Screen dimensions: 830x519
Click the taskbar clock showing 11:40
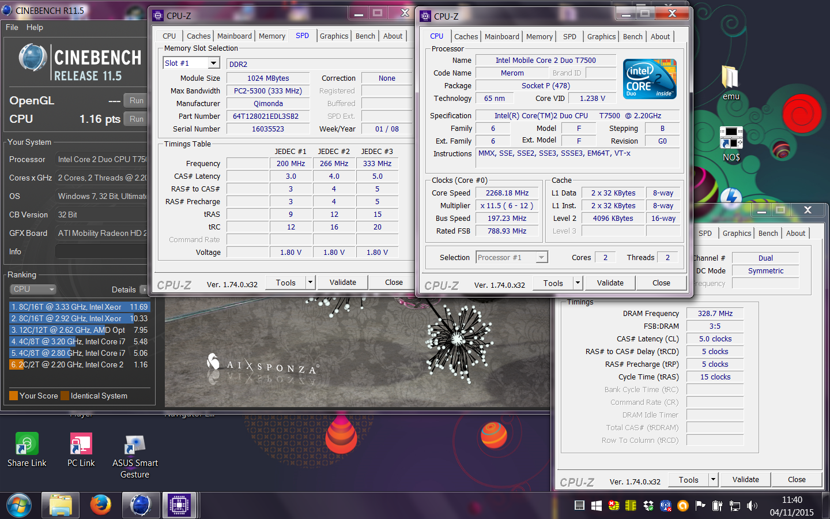pos(792,506)
